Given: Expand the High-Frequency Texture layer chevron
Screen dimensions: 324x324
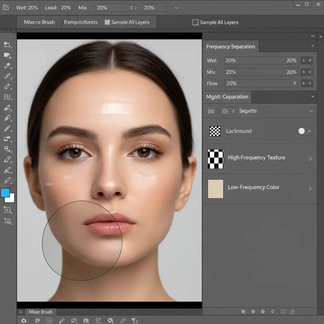Looking at the screenshot, I should click(x=310, y=159).
